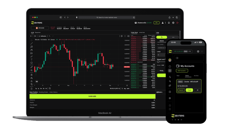Open the Indicators menu in chart toolbar
The image size is (226, 128).
[42, 36]
